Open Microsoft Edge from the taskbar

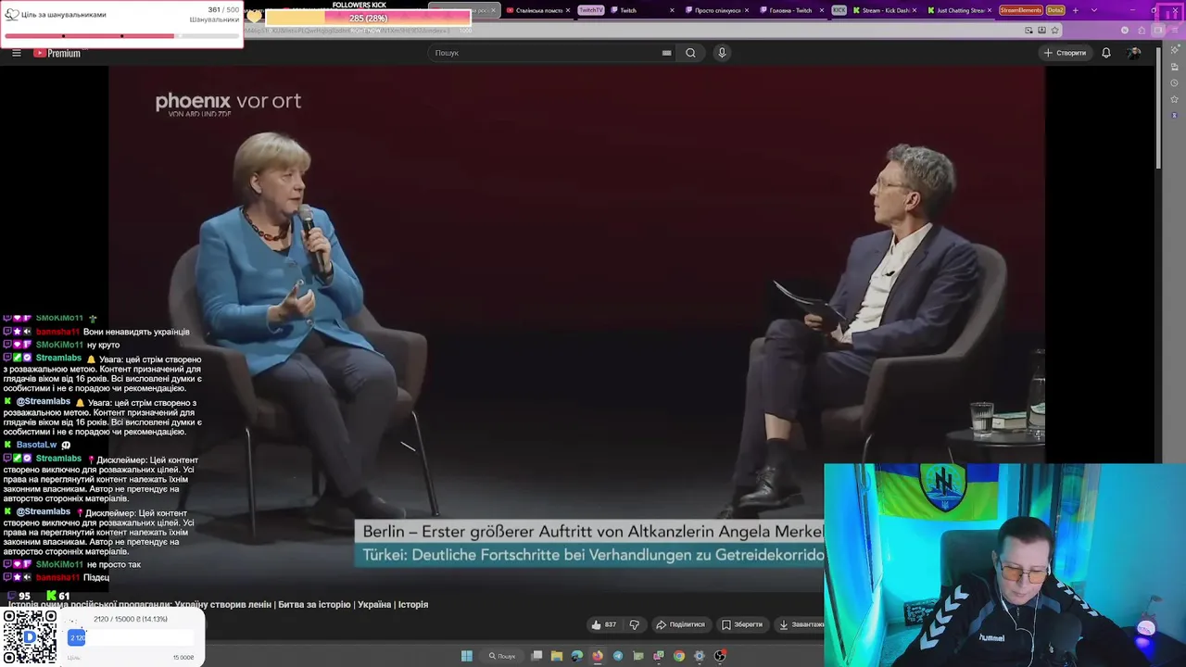pyautogui.click(x=577, y=656)
